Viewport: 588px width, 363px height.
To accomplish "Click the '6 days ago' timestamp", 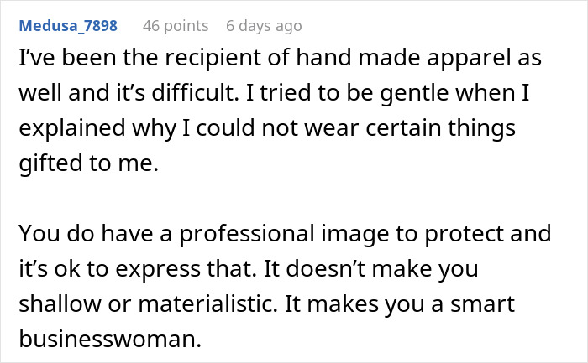I will point(262,26).
